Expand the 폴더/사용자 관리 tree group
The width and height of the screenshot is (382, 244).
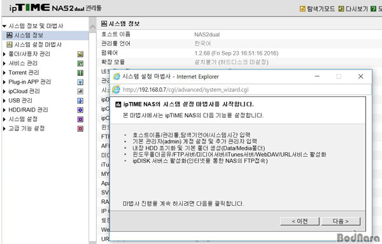click(x=4, y=54)
